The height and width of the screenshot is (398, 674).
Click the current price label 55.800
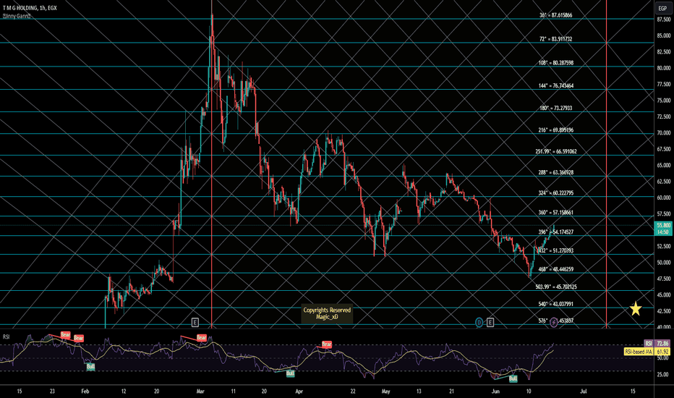pyautogui.click(x=662, y=225)
